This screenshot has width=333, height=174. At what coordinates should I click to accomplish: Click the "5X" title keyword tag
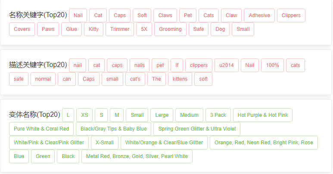pos(144,29)
